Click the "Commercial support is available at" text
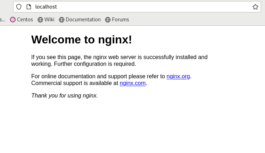This screenshot has height=153, width=265. click(75, 83)
